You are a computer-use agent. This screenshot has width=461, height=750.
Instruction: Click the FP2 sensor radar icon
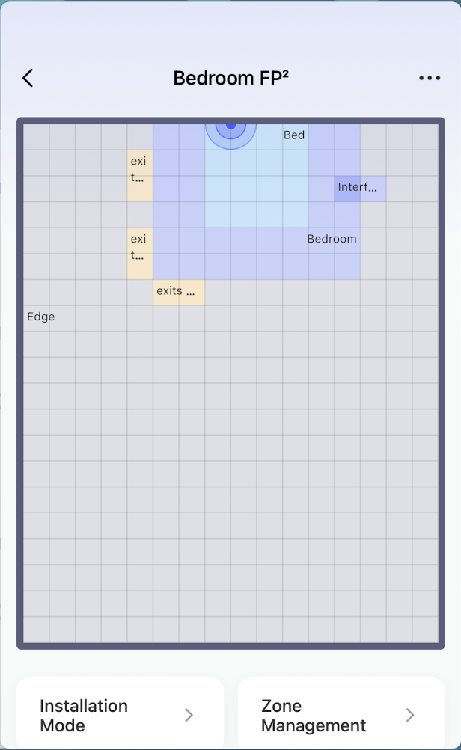pyautogui.click(x=230, y=126)
